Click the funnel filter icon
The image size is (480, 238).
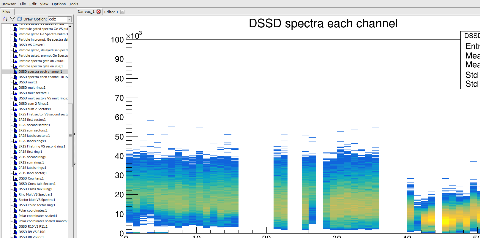coord(12,19)
